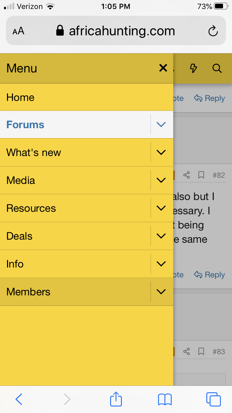The image size is (232, 413).
Task: Close the Menu panel with X
Action: coord(163,68)
